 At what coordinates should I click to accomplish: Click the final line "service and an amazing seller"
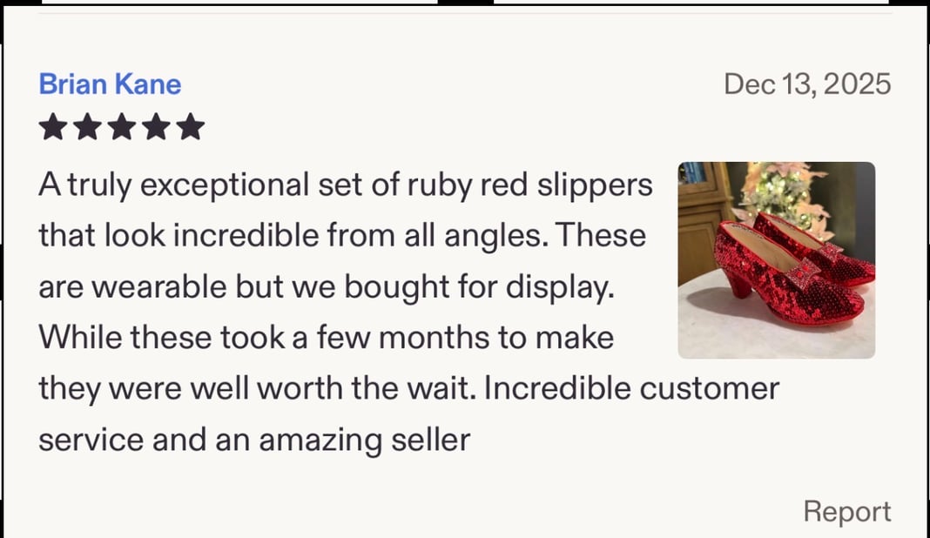tap(253, 440)
